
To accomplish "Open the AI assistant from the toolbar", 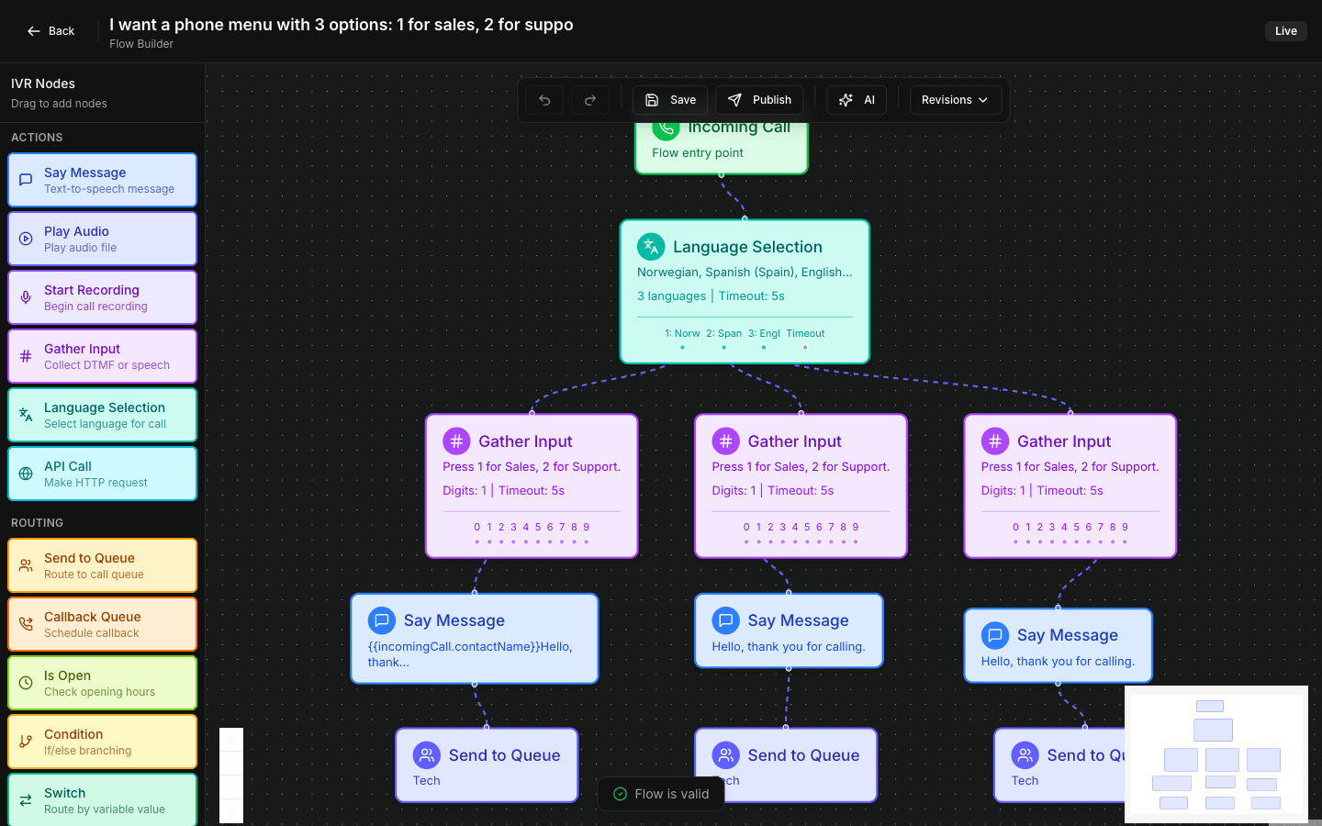I will tap(856, 99).
